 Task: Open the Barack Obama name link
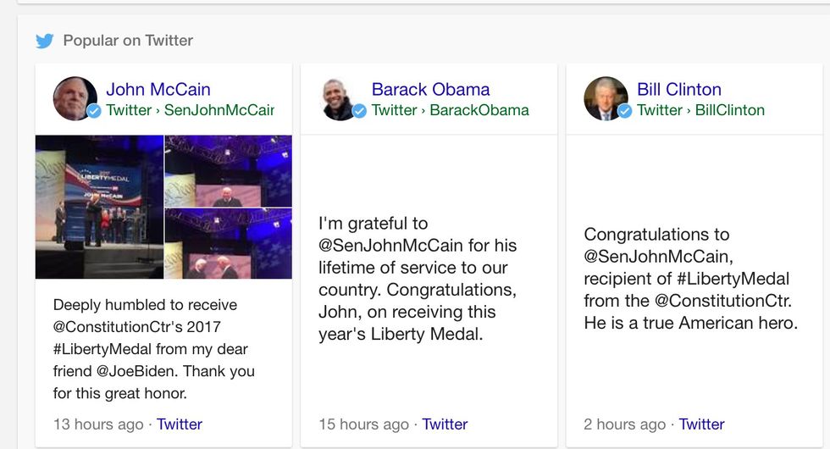point(430,89)
